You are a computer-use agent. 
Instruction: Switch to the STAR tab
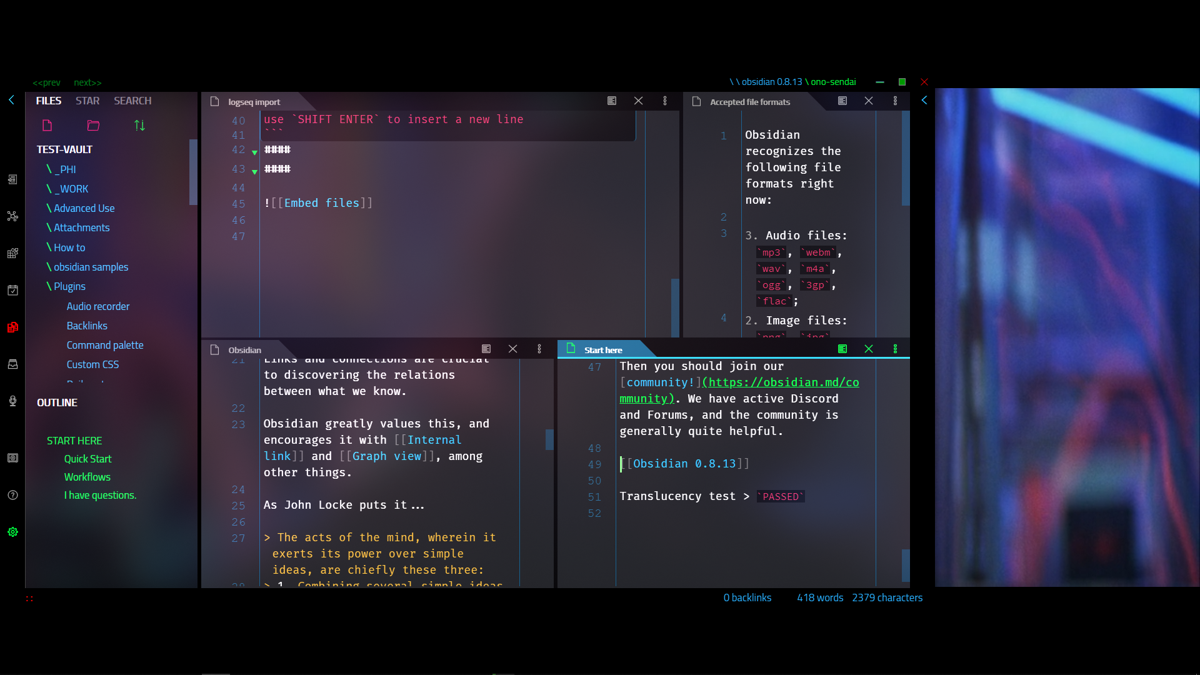pyautogui.click(x=87, y=101)
